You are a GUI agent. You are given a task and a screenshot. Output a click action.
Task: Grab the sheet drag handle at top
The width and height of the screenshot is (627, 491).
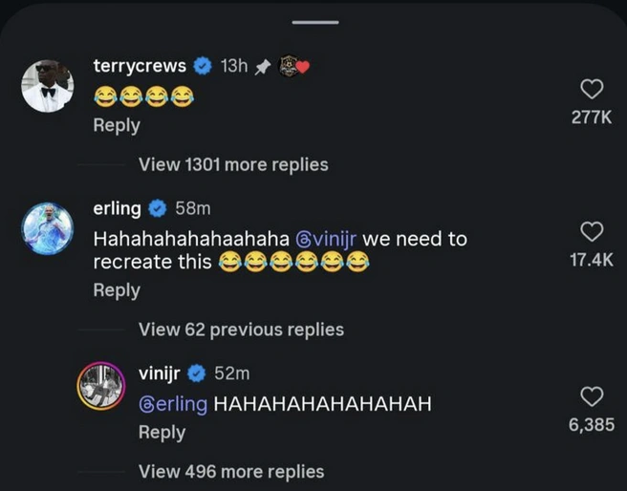pyautogui.click(x=315, y=22)
